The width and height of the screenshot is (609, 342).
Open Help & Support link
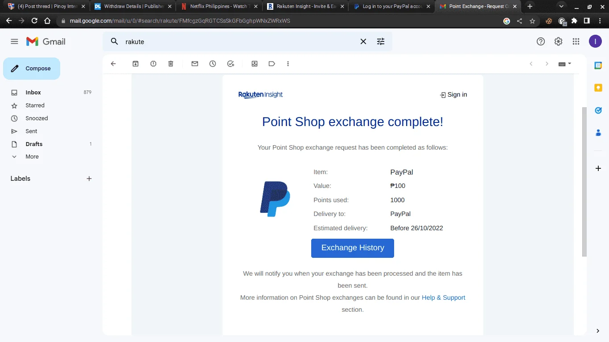coord(444,297)
